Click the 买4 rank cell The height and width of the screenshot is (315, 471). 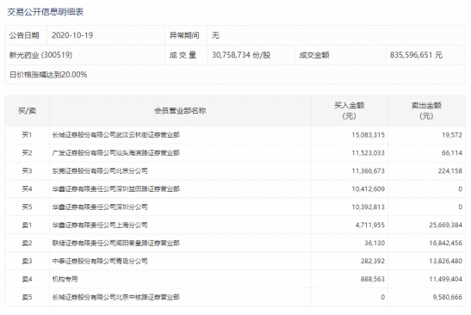coord(27,189)
